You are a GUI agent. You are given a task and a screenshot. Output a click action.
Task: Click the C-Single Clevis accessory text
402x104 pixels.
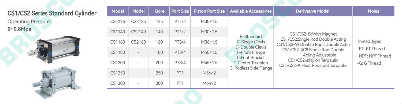[251, 42]
